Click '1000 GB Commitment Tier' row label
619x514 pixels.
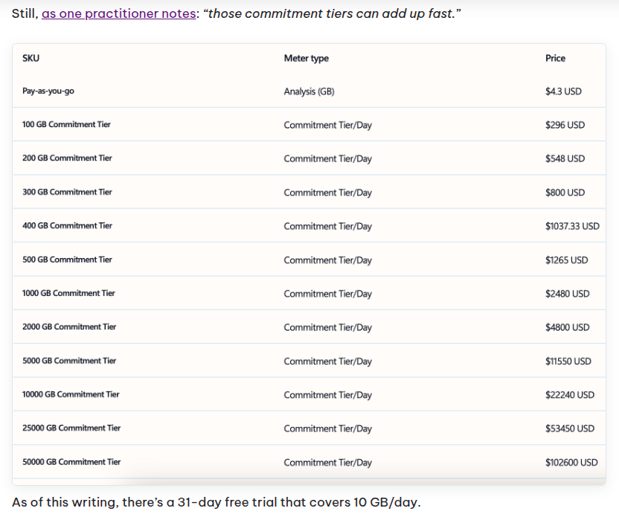[68, 293]
